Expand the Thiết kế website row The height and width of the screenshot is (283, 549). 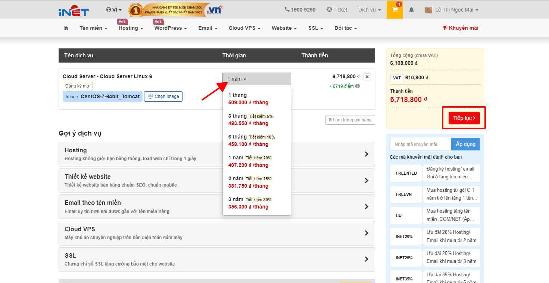217,181
